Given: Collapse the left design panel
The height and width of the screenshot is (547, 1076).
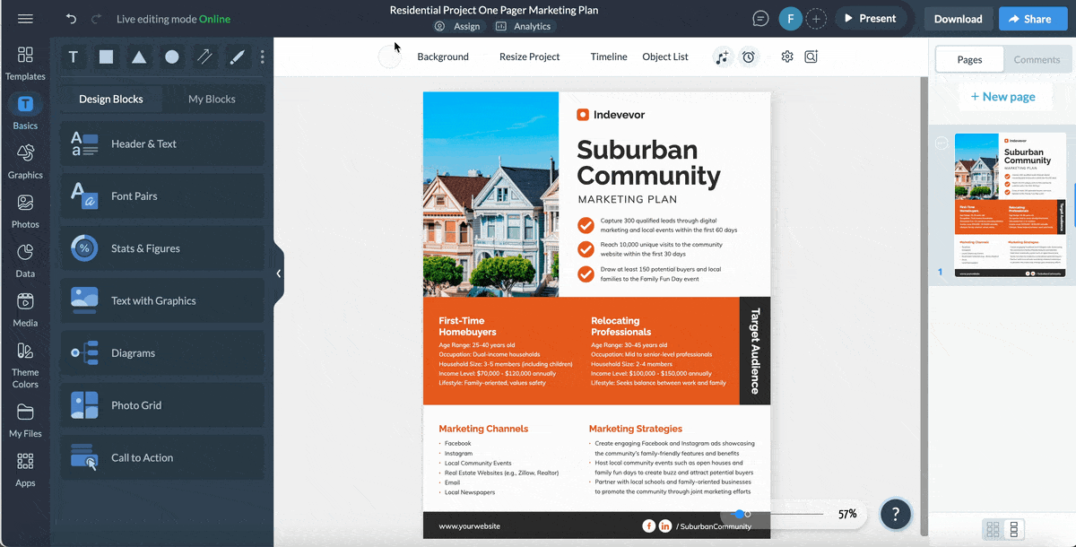Looking at the screenshot, I should pos(278,273).
